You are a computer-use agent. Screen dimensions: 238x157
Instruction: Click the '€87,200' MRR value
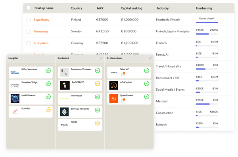(x=102, y=43)
